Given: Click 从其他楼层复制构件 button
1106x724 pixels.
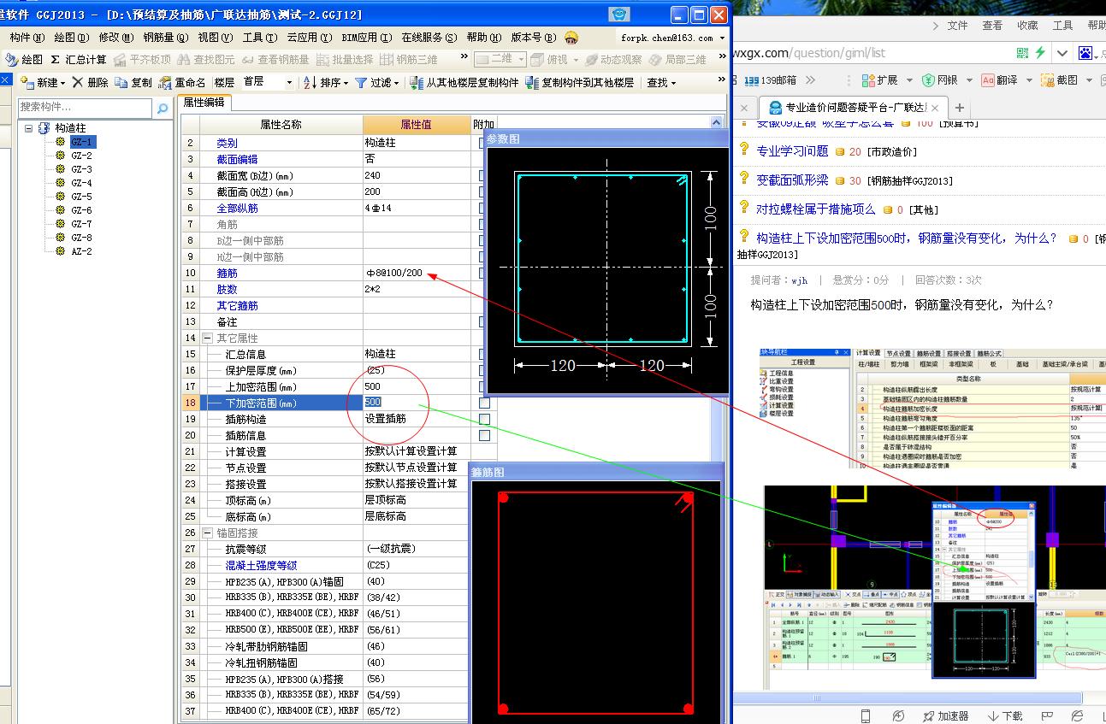Looking at the screenshot, I should click(x=464, y=83).
